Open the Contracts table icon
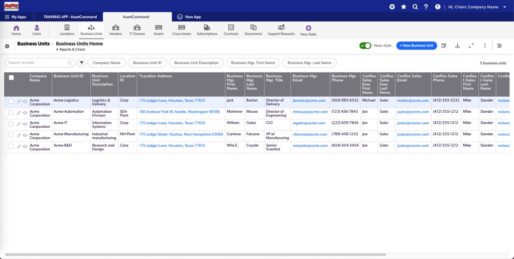Image resolution: width=514 pixels, height=259 pixels. point(231,28)
